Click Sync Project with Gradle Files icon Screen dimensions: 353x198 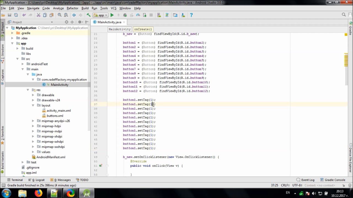(167, 15)
